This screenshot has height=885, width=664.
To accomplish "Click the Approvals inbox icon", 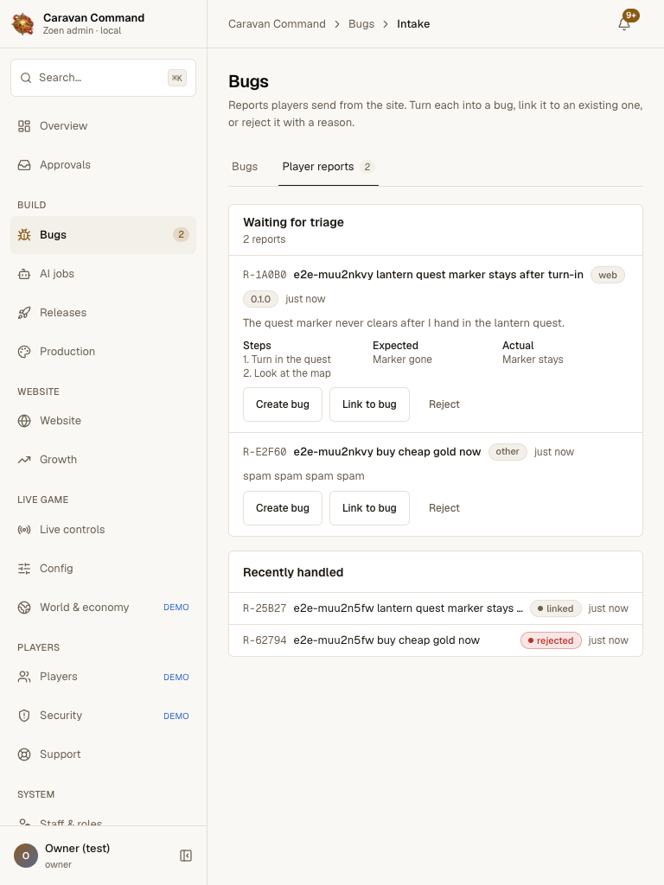I will point(24,165).
